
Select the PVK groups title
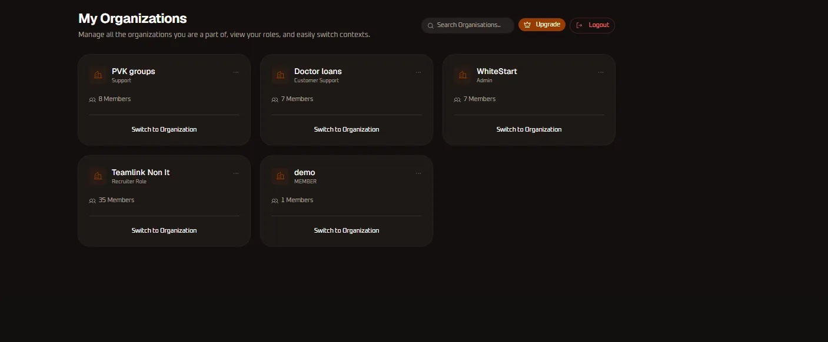(x=134, y=72)
